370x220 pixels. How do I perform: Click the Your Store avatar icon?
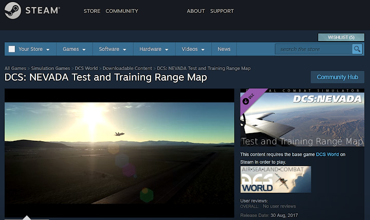tap(12, 49)
